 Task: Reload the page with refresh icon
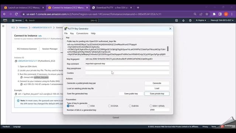click(x=16, y=14)
